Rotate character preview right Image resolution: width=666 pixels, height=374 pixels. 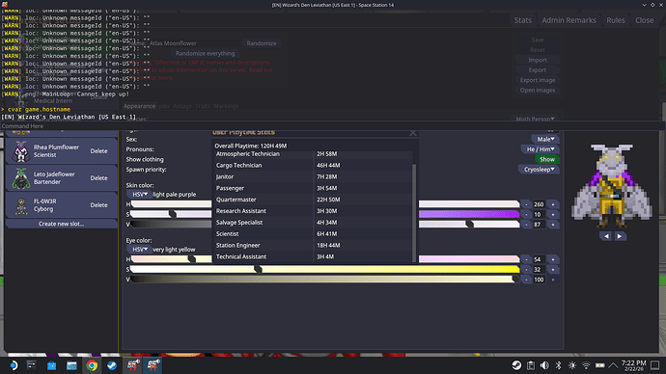(x=620, y=236)
